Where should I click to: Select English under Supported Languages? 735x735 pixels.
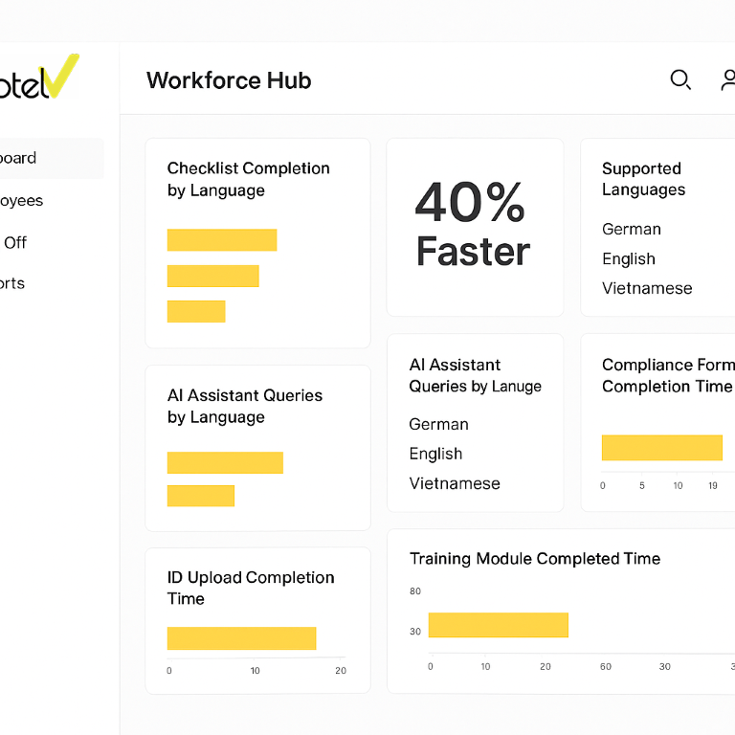click(629, 259)
